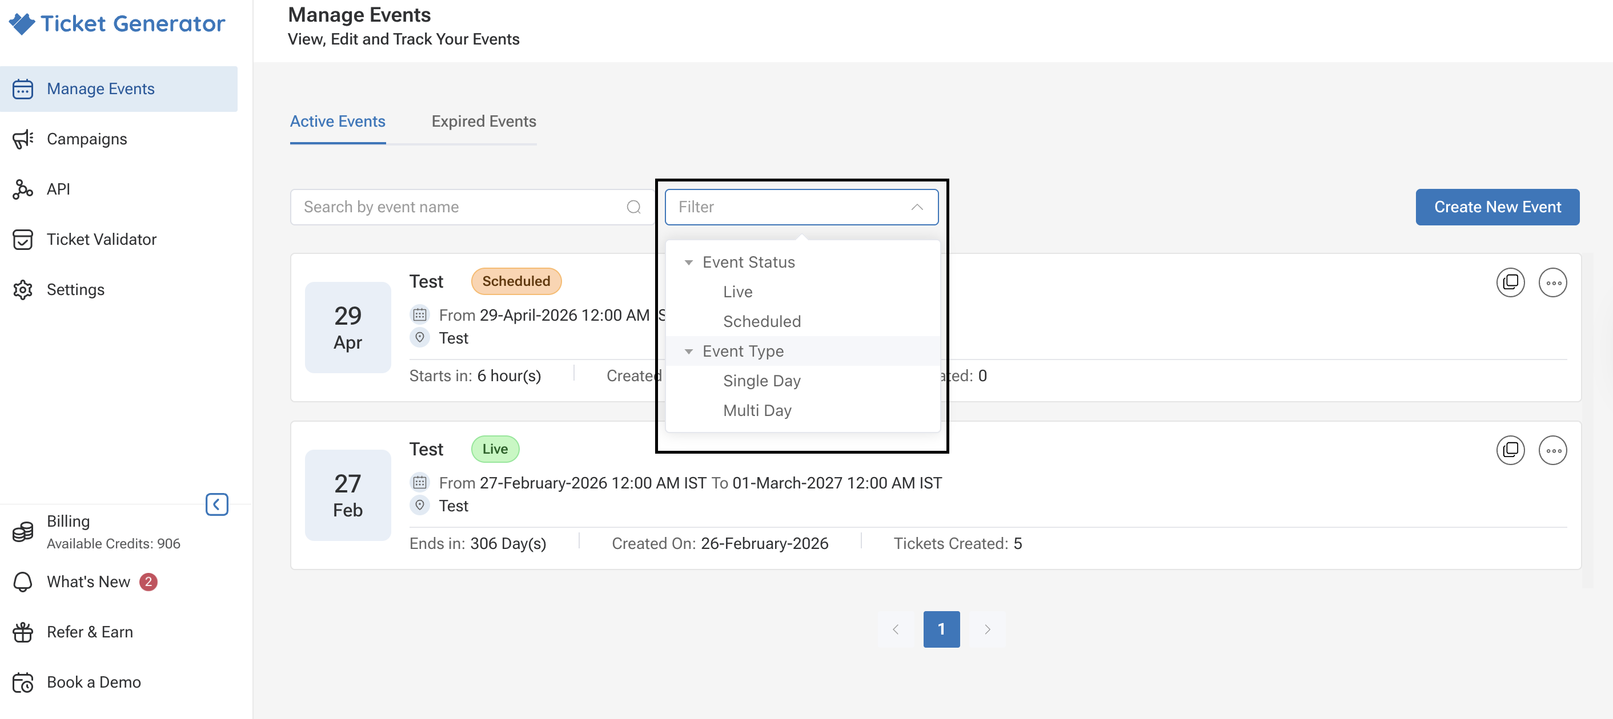The height and width of the screenshot is (719, 1613).
Task: Switch to the Expired Events tab
Action: coord(483,122)
